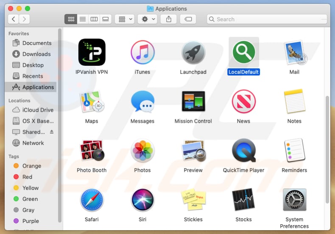Switch to list view
The height and width of the screenshot is (234, 335).
click(83, 19)
